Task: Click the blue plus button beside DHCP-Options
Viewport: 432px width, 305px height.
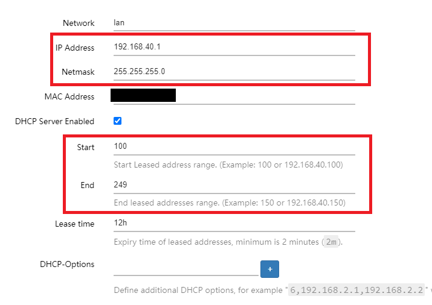Action: coord(269,269)
